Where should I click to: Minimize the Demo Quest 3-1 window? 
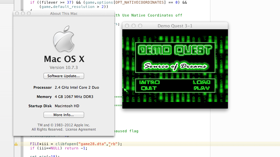click(133, 26)
